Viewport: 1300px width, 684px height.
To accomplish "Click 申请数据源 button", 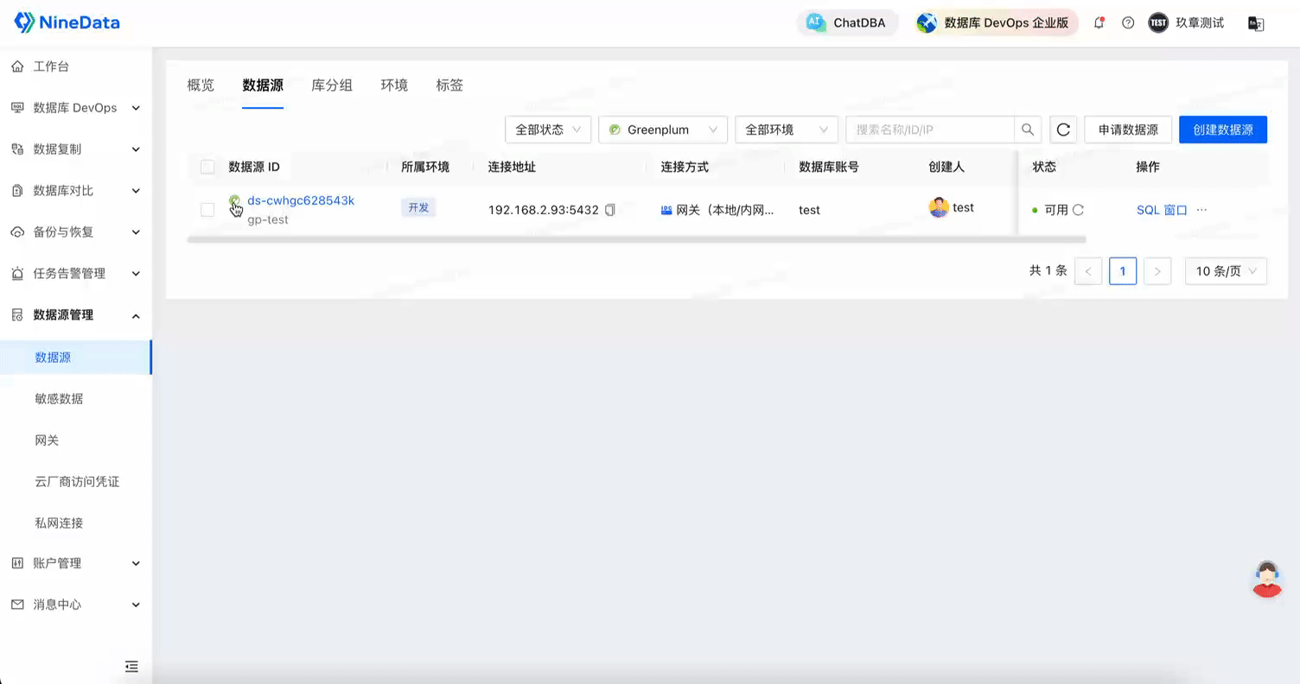I will point(1128,130).
